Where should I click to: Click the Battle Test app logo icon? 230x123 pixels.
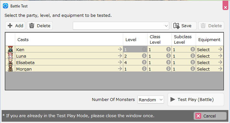[x=5, y=6]
